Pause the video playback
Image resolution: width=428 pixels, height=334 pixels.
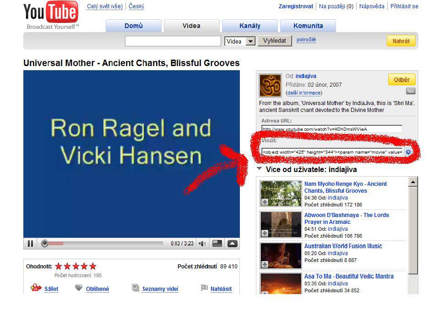point(30,244)
